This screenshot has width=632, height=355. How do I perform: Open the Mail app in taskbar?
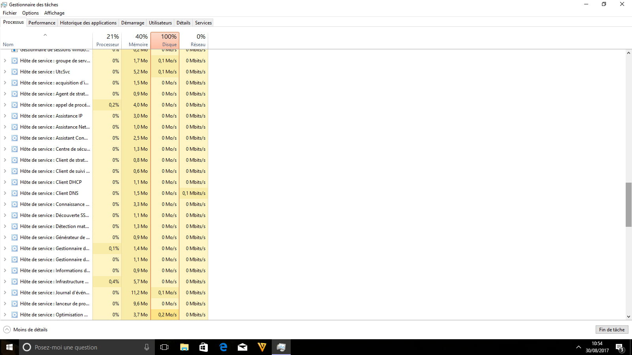click(243, 347)
